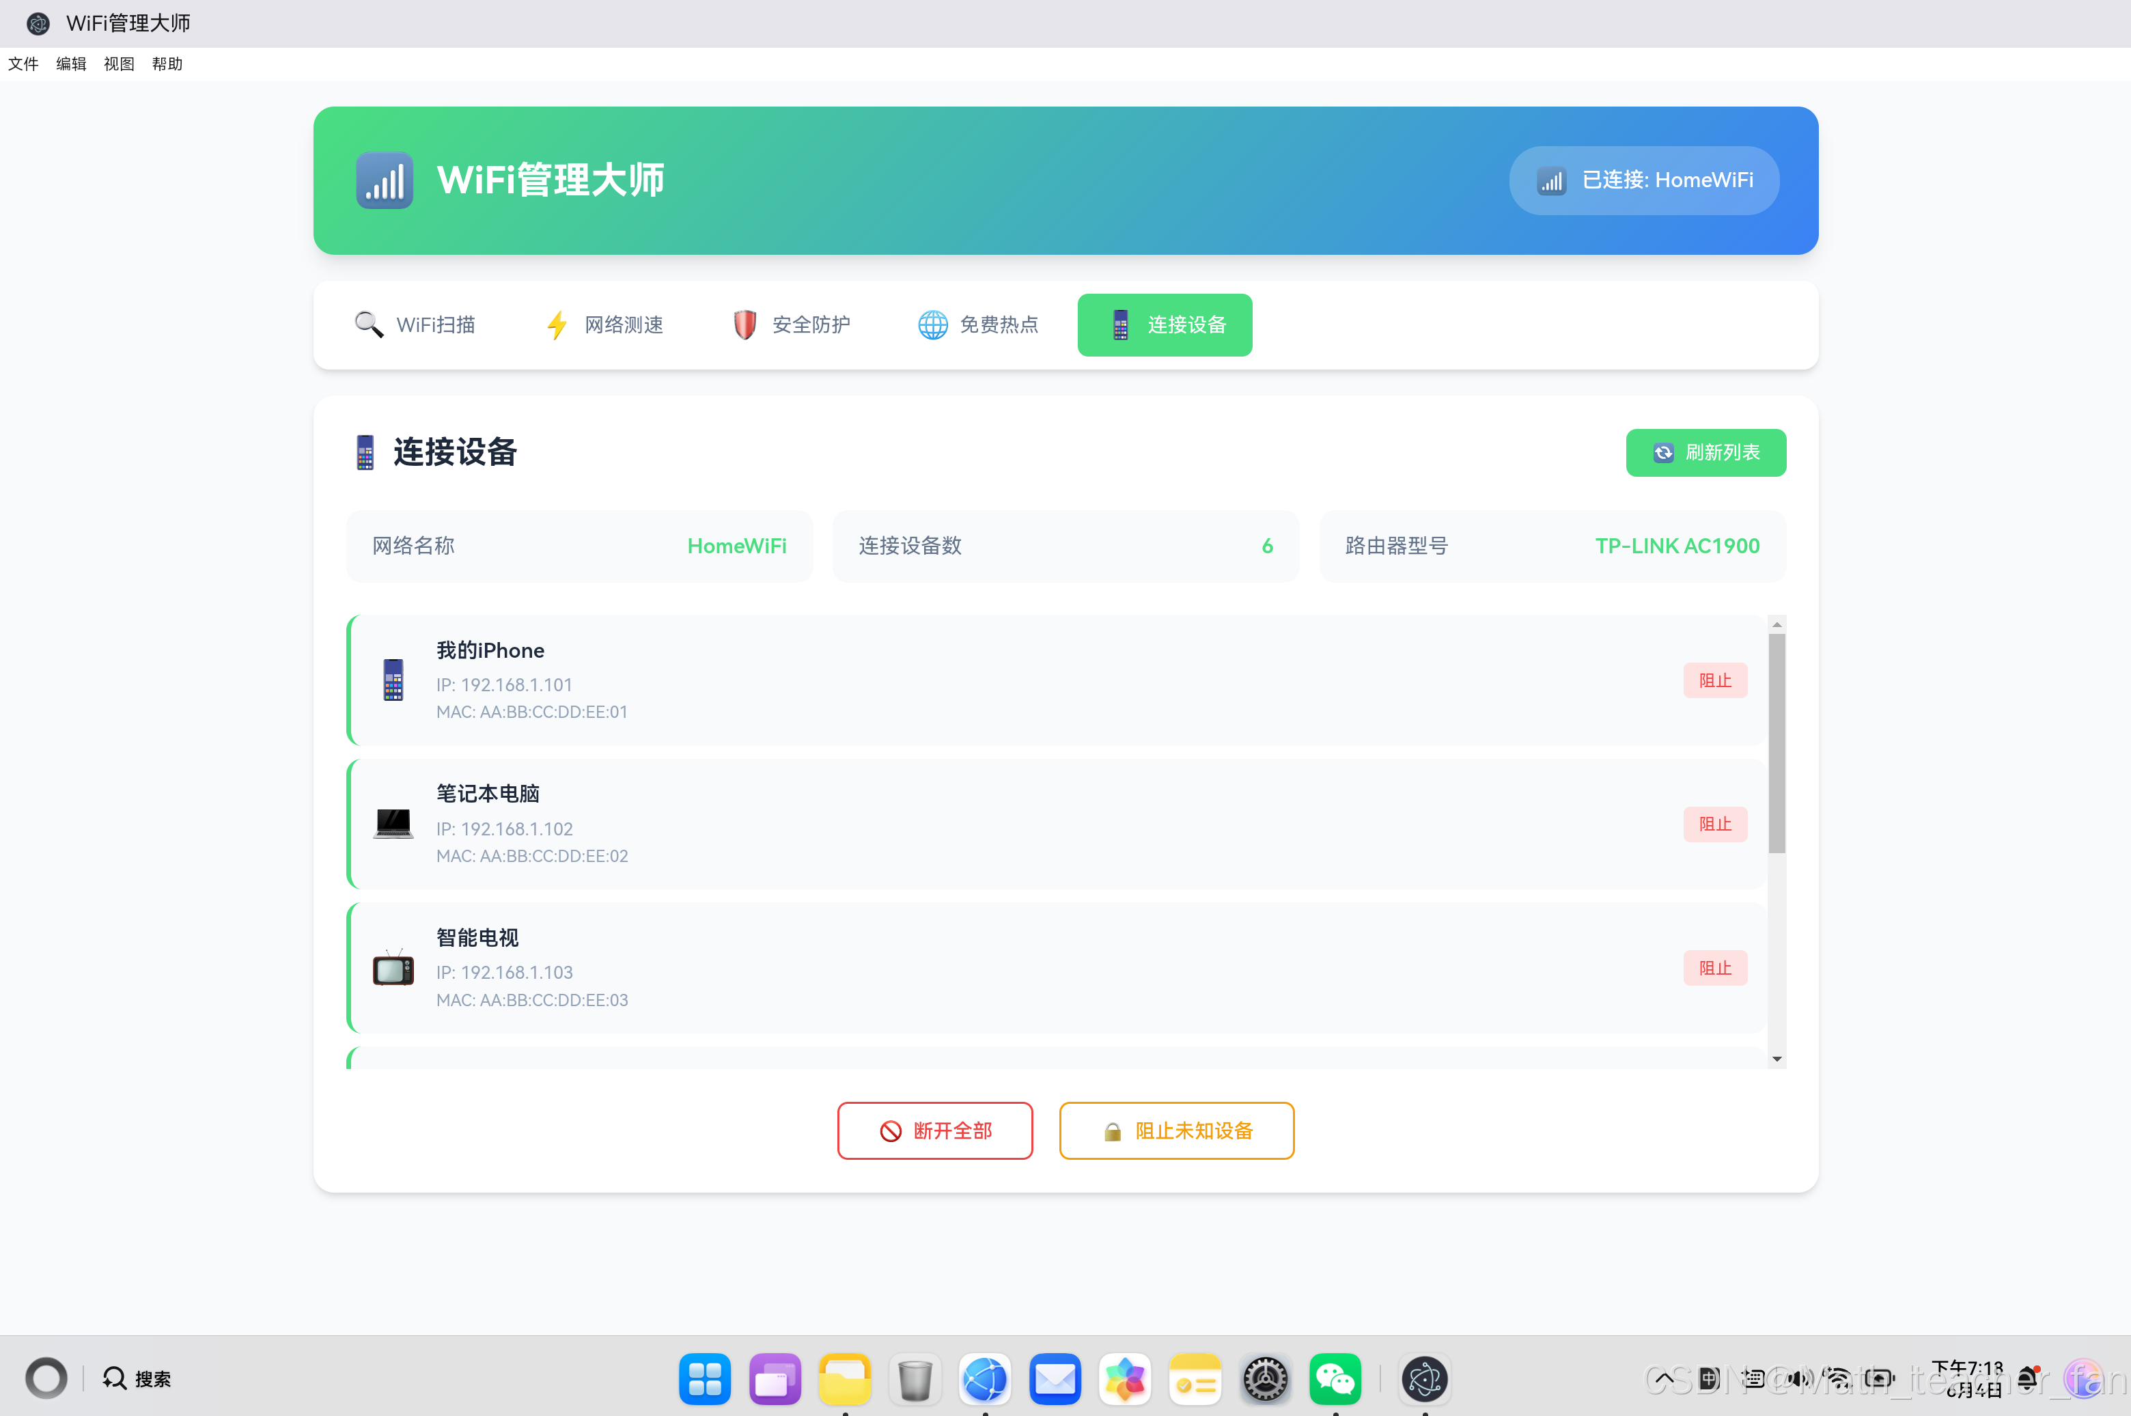Click the virtual keyboard tray icon
The image size is (2131, 1416).
pos(1753,1379)
